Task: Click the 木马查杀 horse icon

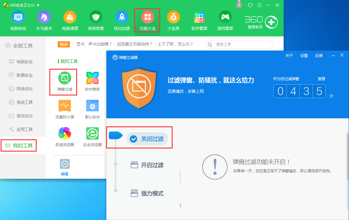Action: pos(44,17)
